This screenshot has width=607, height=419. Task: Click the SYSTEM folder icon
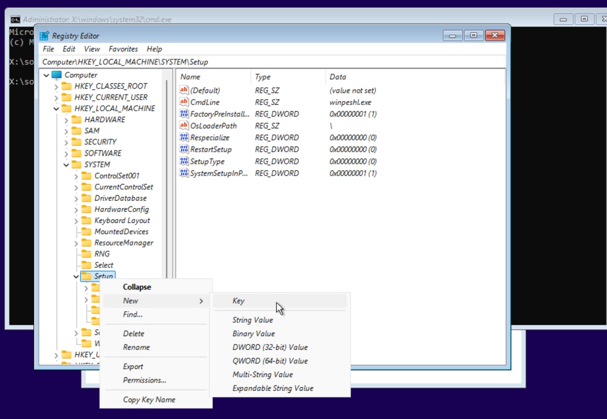point(77,164)
